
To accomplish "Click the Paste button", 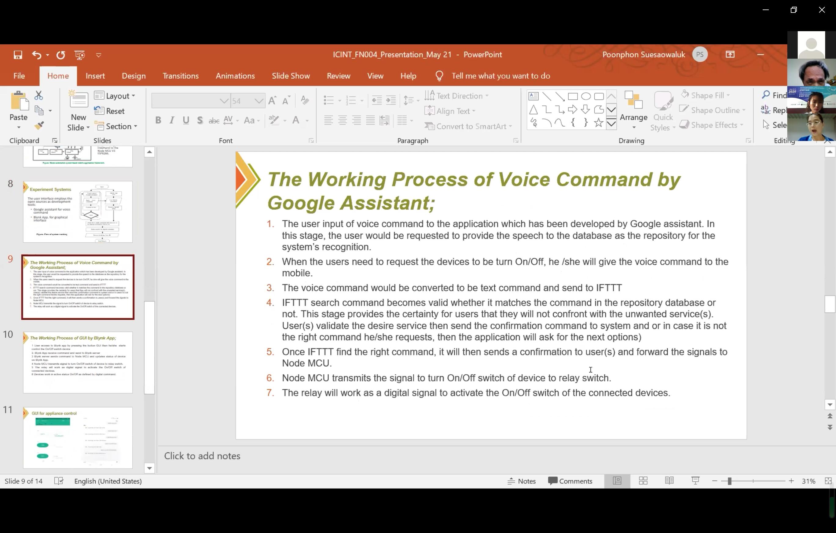I will [19, 110].
